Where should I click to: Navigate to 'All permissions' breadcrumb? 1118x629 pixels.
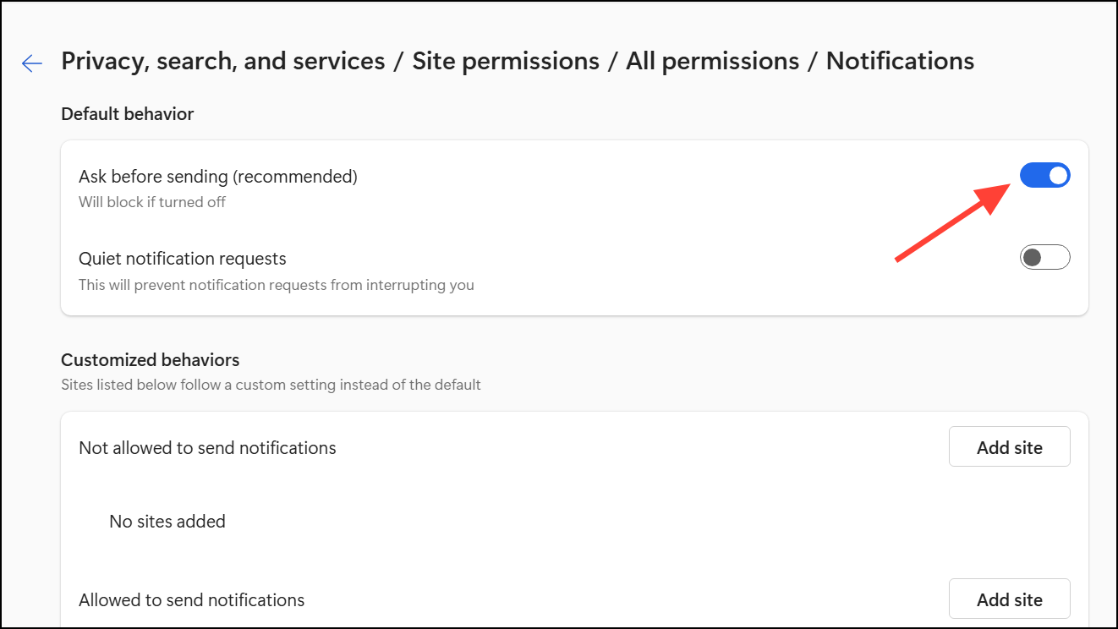point(712,61)
